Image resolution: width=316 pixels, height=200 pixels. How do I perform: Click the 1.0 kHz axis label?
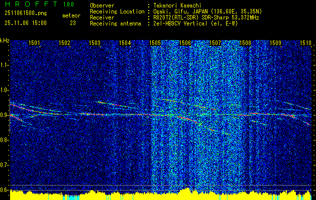point(4,90)
